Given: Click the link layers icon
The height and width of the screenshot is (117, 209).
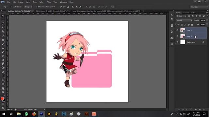Looking at the screenshot, I should click(x=179, y=110).
